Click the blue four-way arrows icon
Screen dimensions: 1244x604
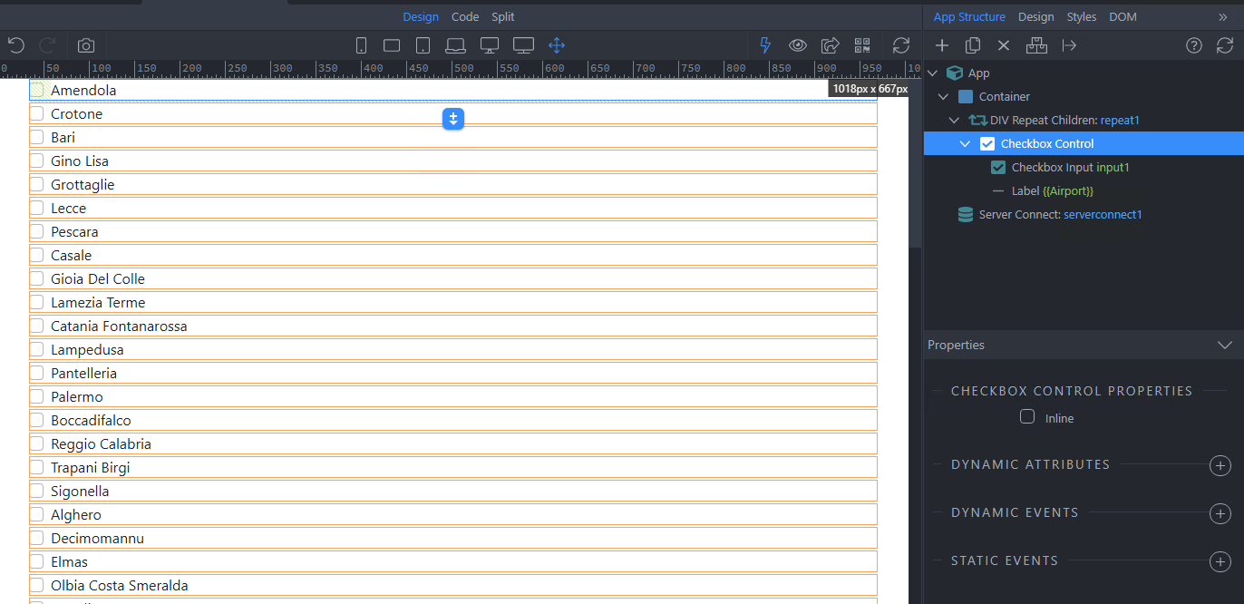point(557,45)
